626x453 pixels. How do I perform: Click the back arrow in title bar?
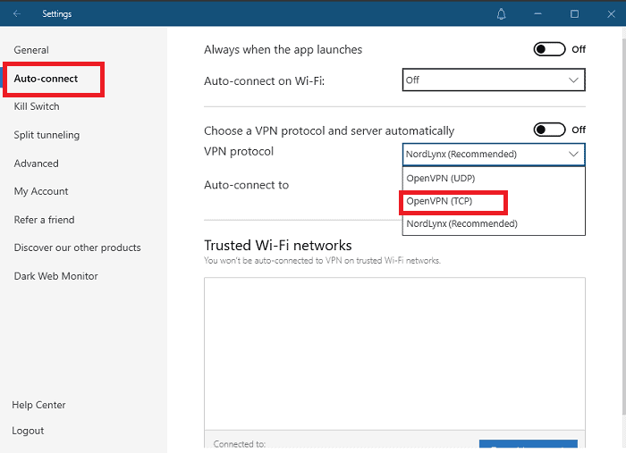[17, 14]
